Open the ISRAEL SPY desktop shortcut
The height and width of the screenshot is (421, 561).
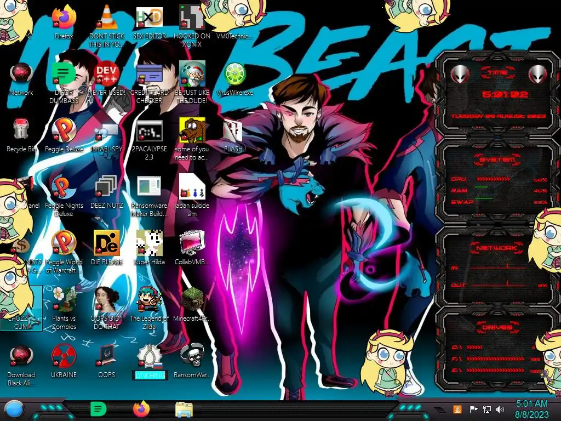tap(107, 132)
